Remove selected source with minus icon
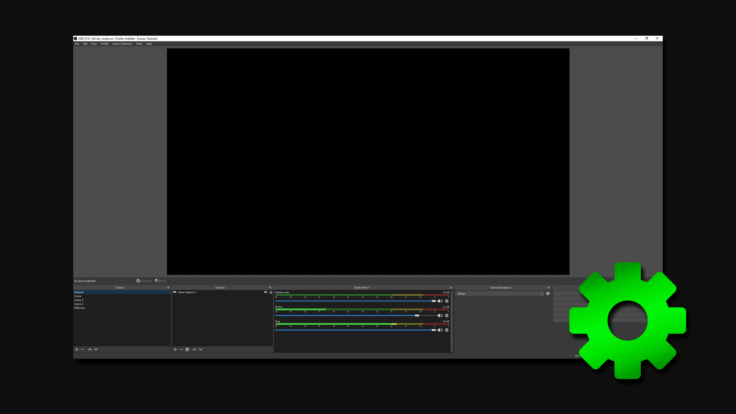This screenshot has width=736, height=414. tap(181, 350)
